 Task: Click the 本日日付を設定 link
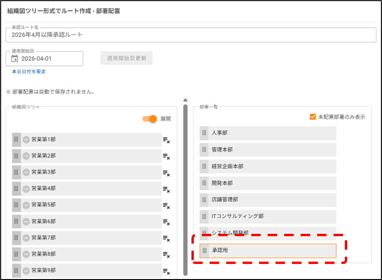tap(29, 72)
